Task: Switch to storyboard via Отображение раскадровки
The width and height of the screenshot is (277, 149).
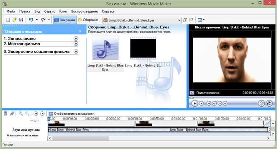Action: pyautogui.click(x=72, y=114)
